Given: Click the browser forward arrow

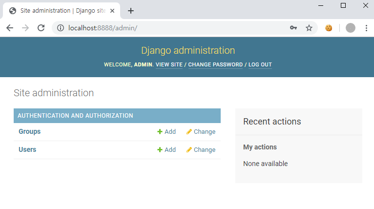Looking at the screenshot, I should (25, 28).
